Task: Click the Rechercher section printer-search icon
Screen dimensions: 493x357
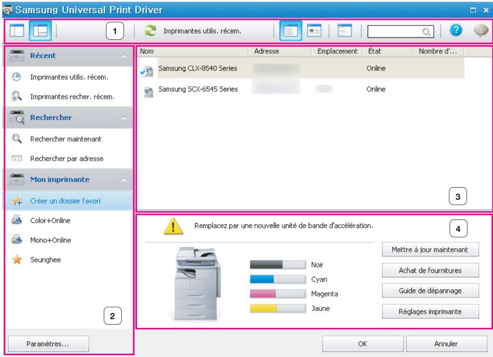Action: (x=17, y=117)
